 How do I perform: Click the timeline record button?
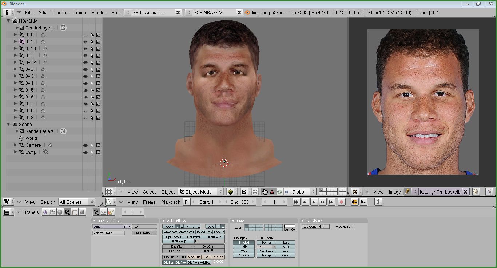(x=341, y=202)
